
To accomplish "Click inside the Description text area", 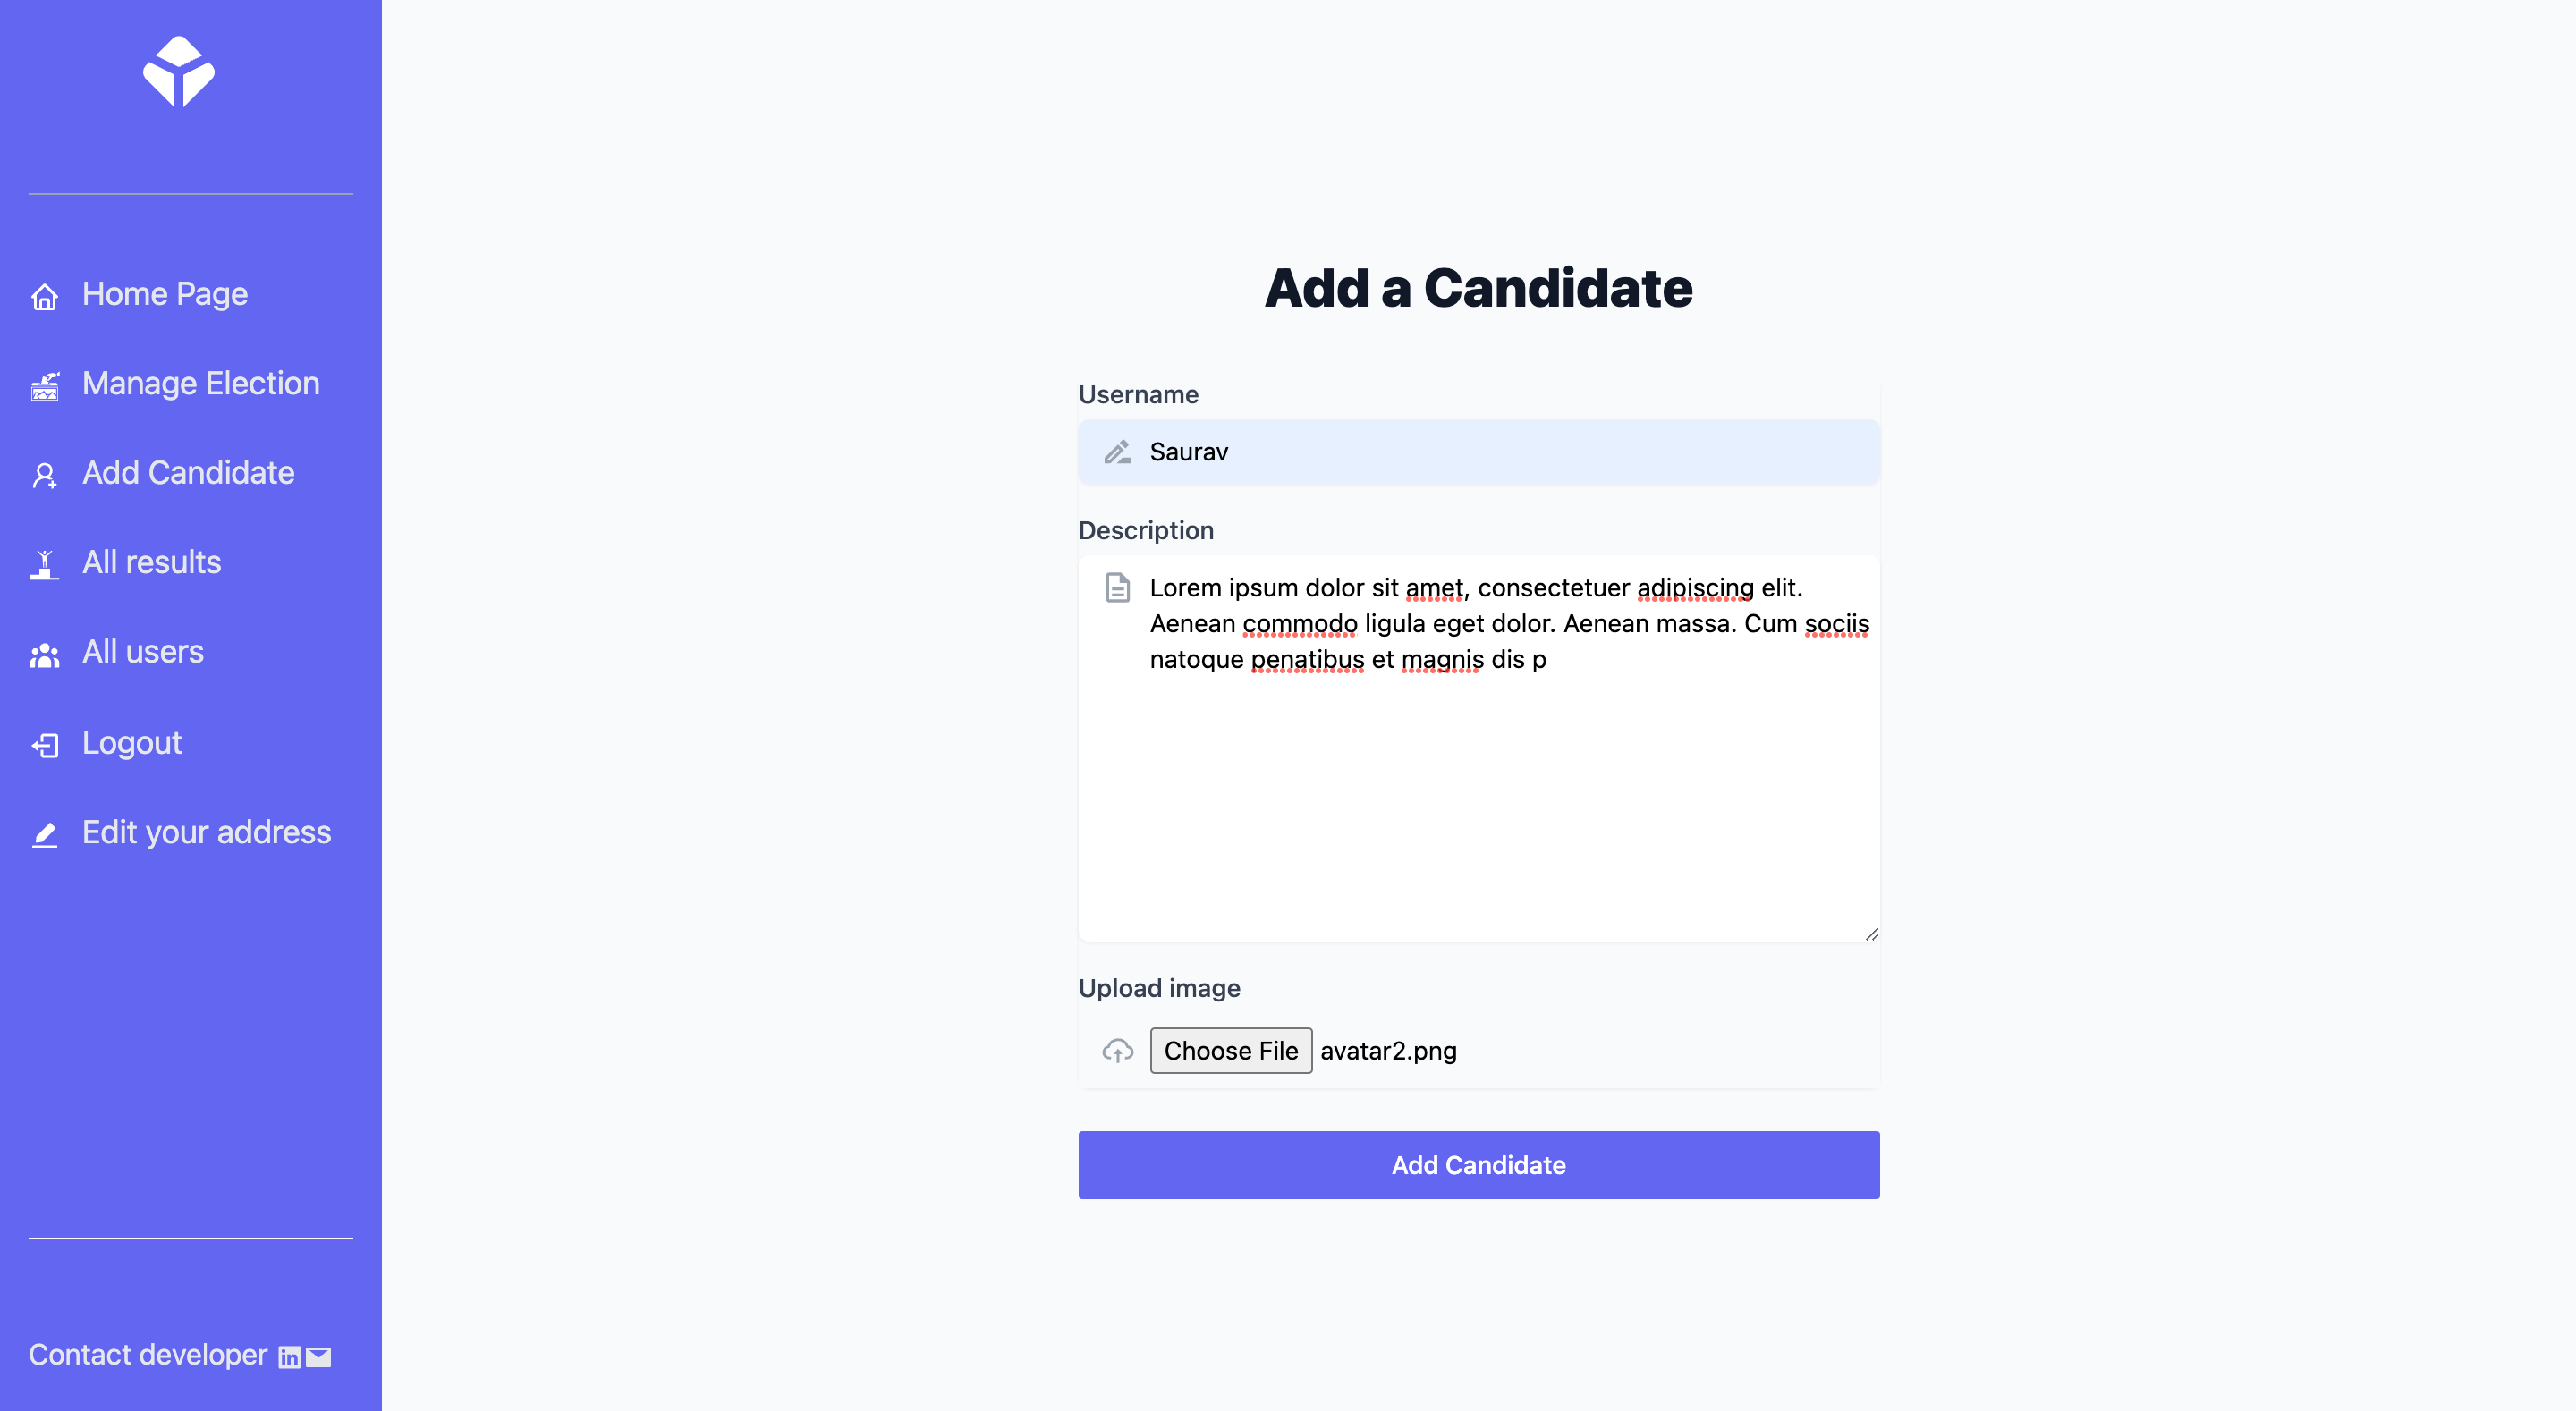I will coord(1478,750).
